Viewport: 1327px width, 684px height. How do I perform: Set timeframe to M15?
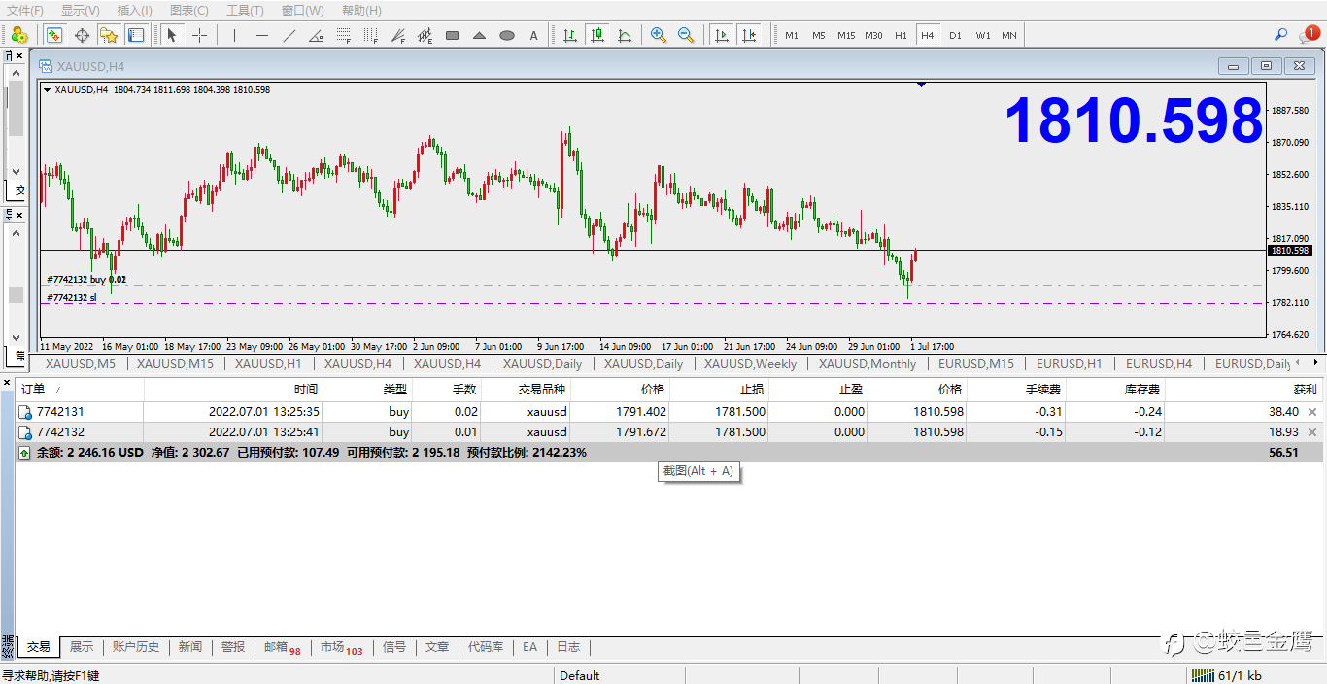(846, 35)
